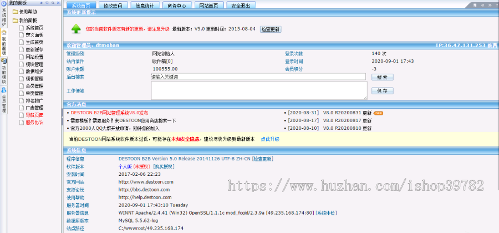Click the question mark help icon

[x=496, y=5]
